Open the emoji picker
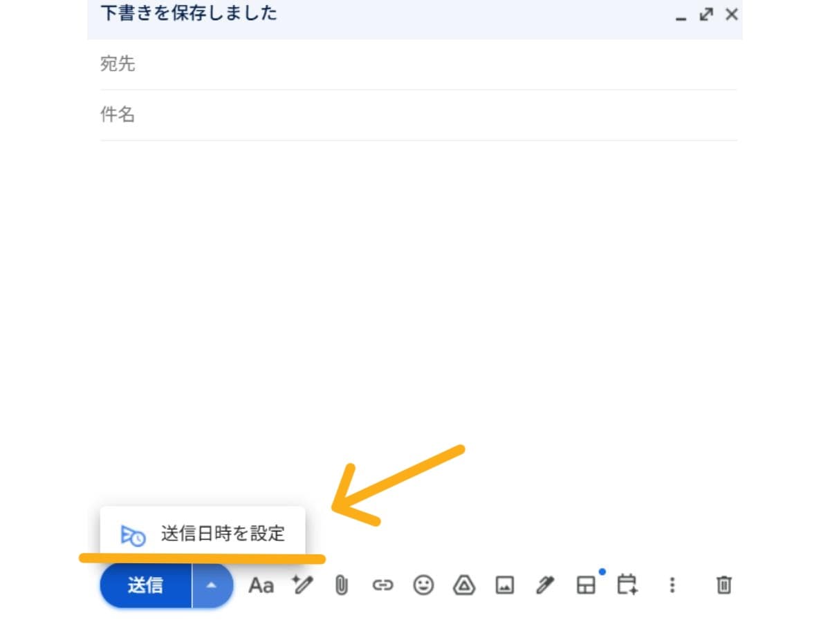Image resolution: width=830 pixels, height=622 pixels. (x=424, y=585)
